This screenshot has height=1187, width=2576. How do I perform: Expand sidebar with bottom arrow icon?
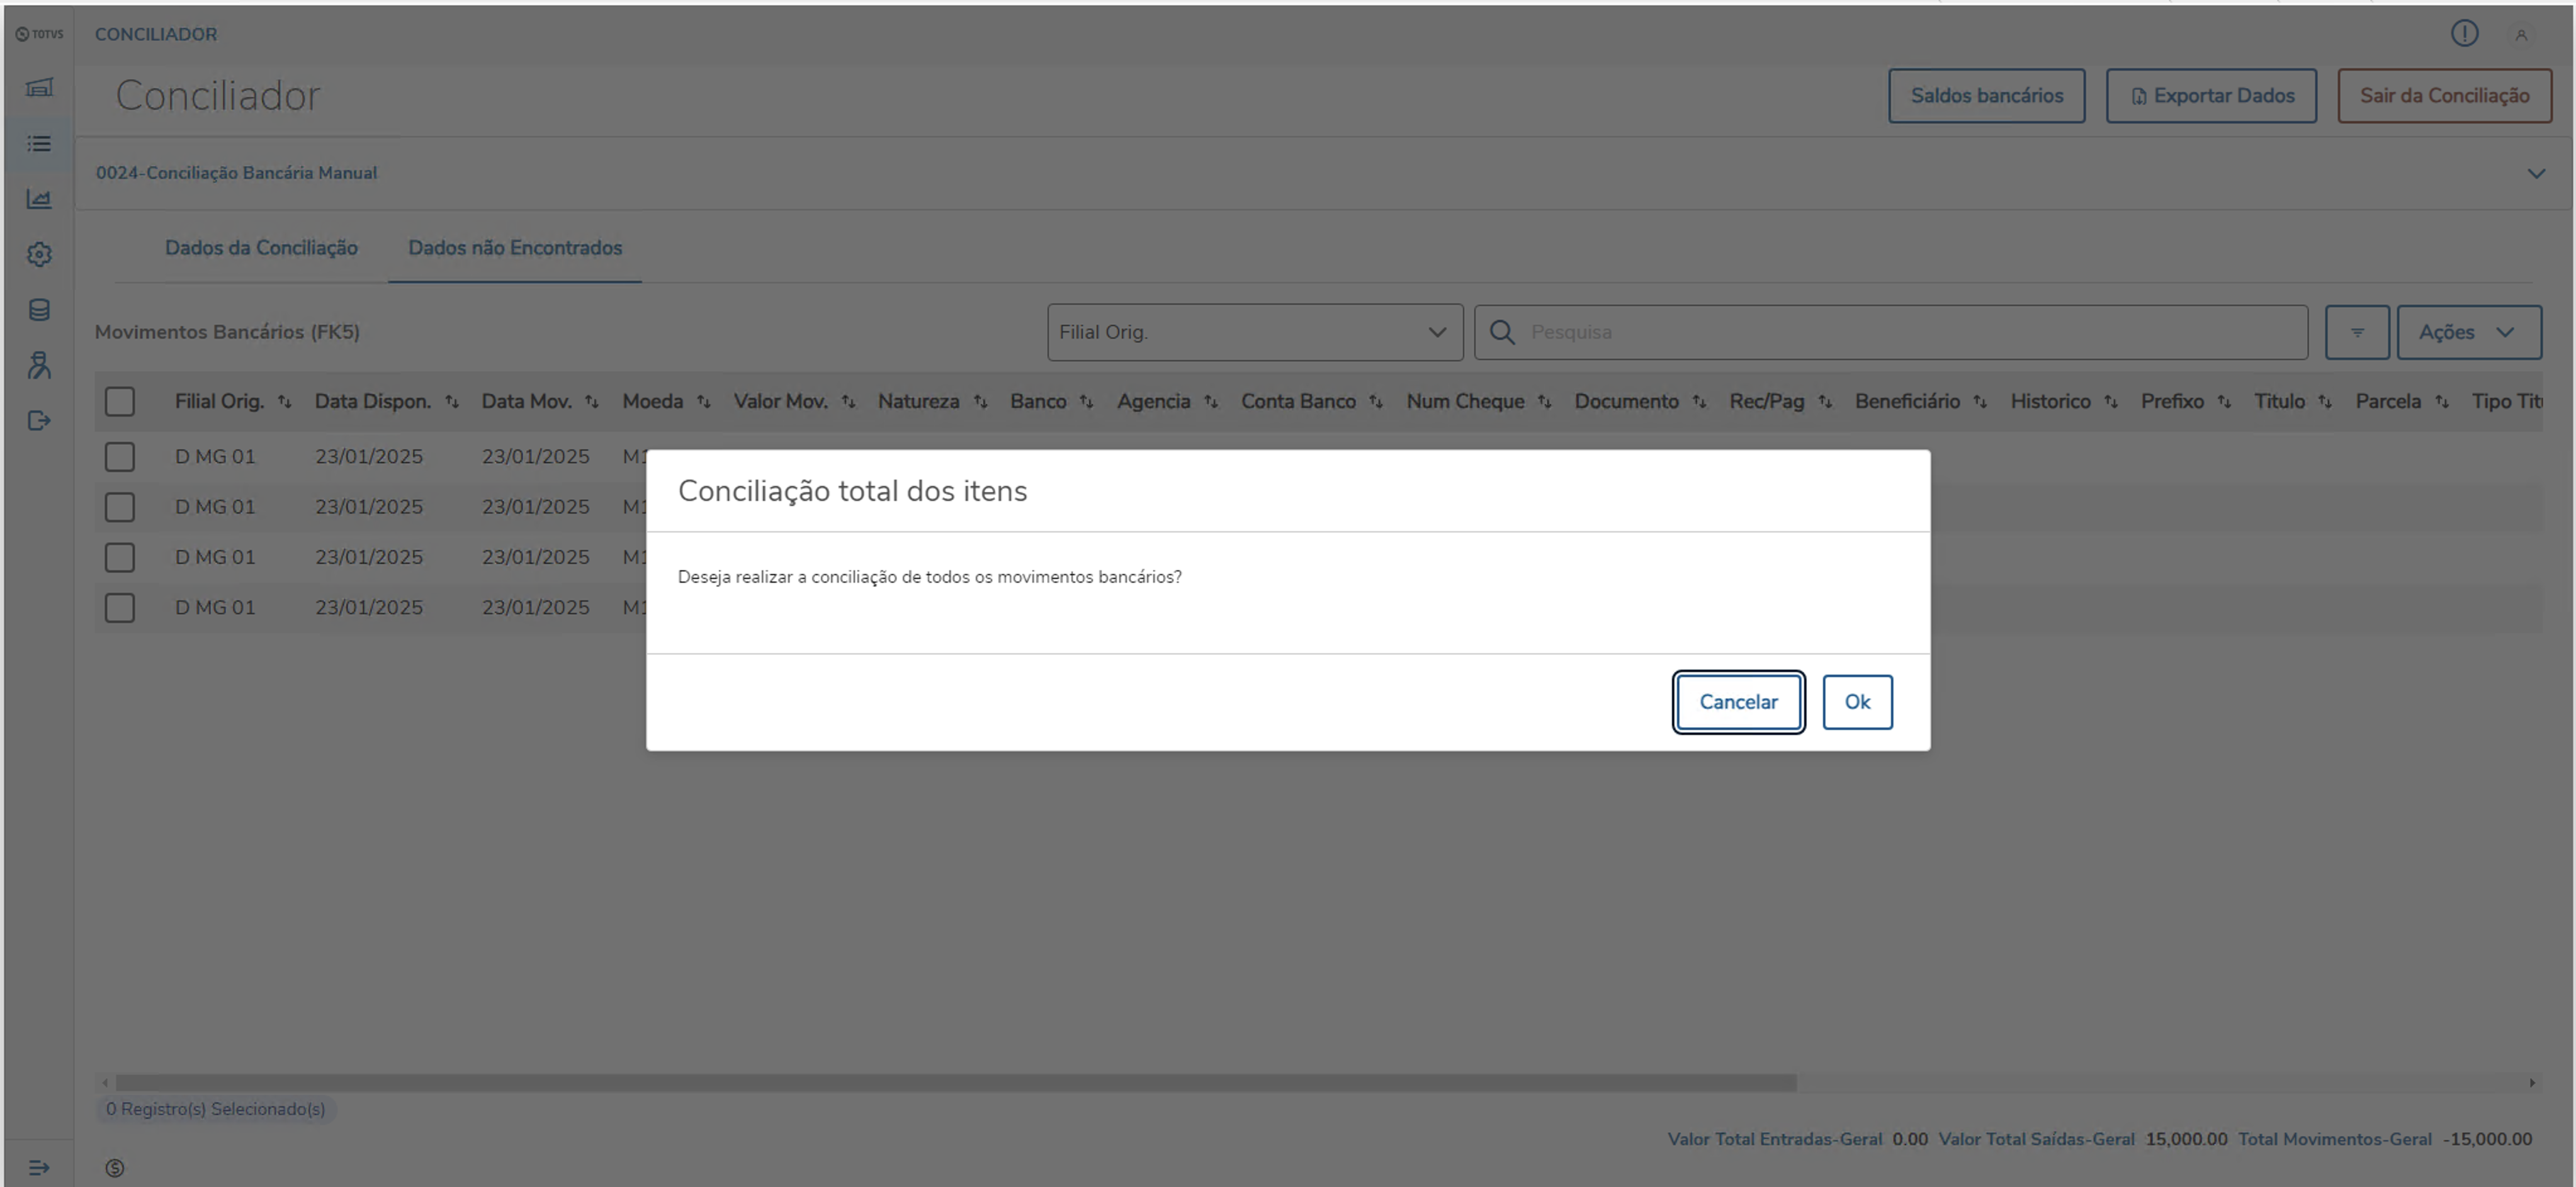pyautogui.click(x=39, y=1167)
